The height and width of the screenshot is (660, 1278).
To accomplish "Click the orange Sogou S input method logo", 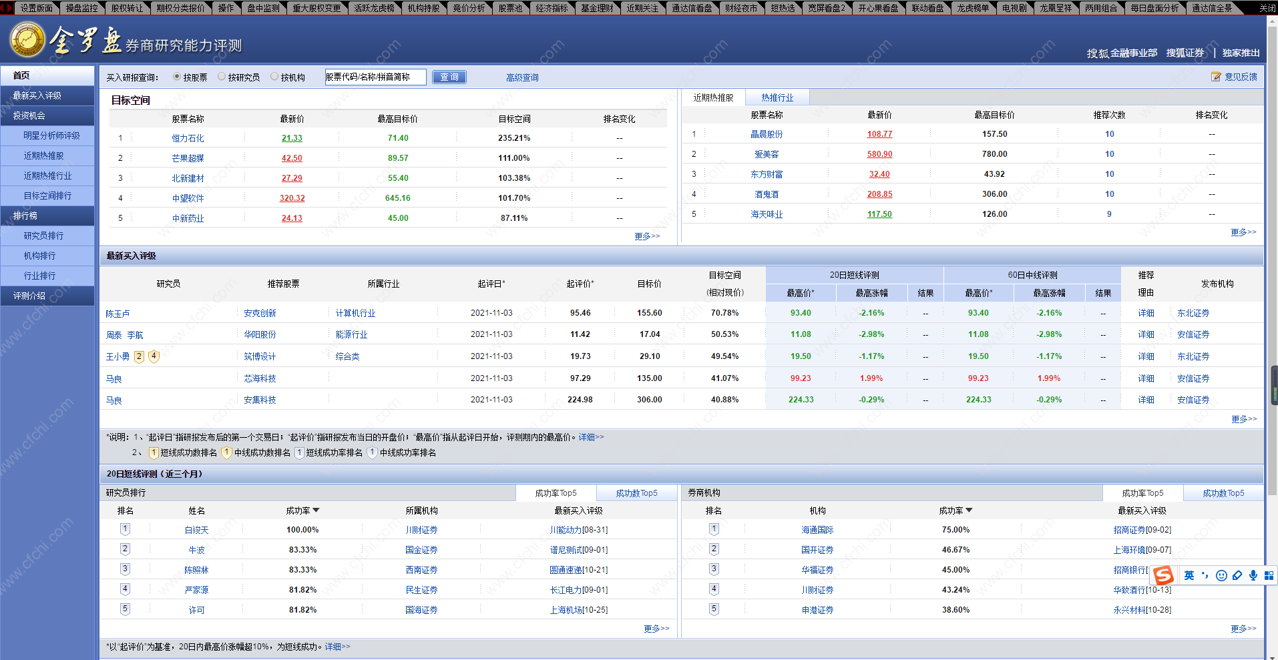I will pos(1163,575).
